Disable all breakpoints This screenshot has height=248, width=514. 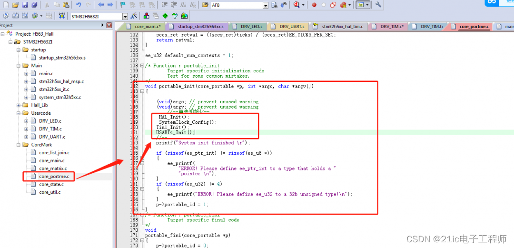coord(333,5)
